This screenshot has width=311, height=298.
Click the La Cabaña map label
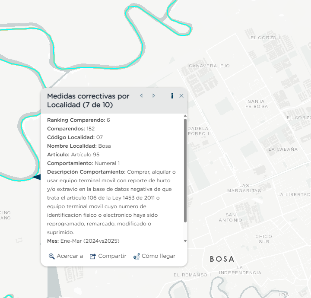pyautogui.click(x=283, y=149)
